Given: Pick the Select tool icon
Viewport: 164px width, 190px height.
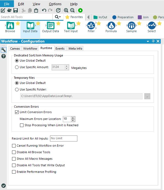Looking at the screenshot, I should (152, 25).
